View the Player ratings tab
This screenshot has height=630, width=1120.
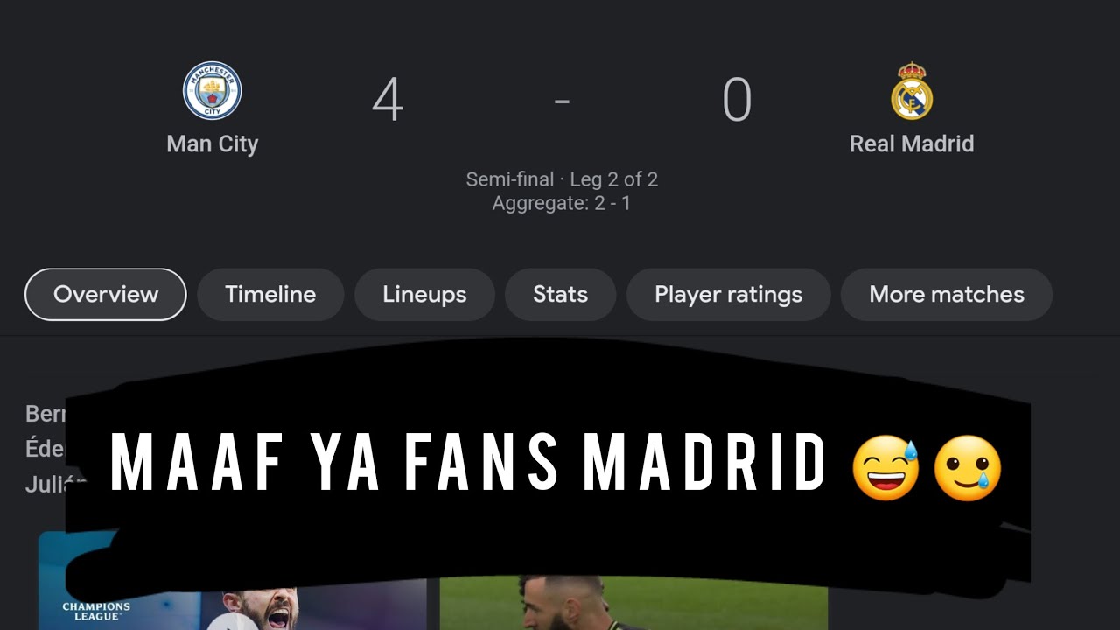[728, 294]
